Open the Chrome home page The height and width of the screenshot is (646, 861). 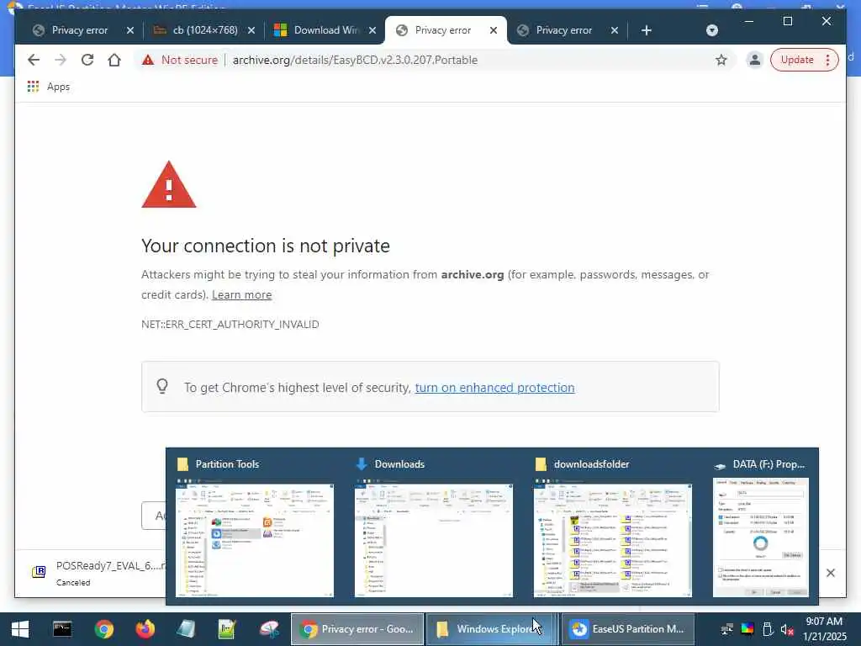(114, 60)
